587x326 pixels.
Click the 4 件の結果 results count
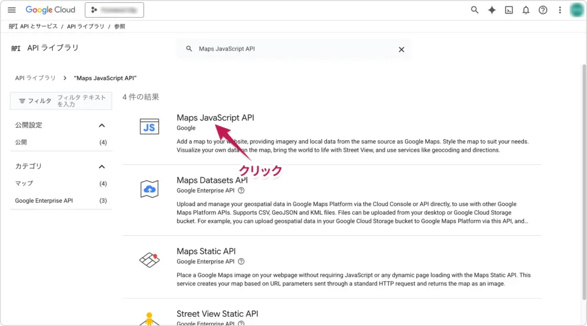pyautogui.click(x=141, y=97)
